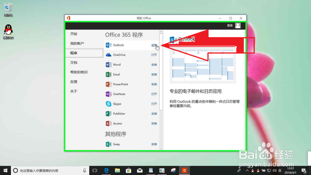Click the Publisher row label text

click(x=119, y=114)
